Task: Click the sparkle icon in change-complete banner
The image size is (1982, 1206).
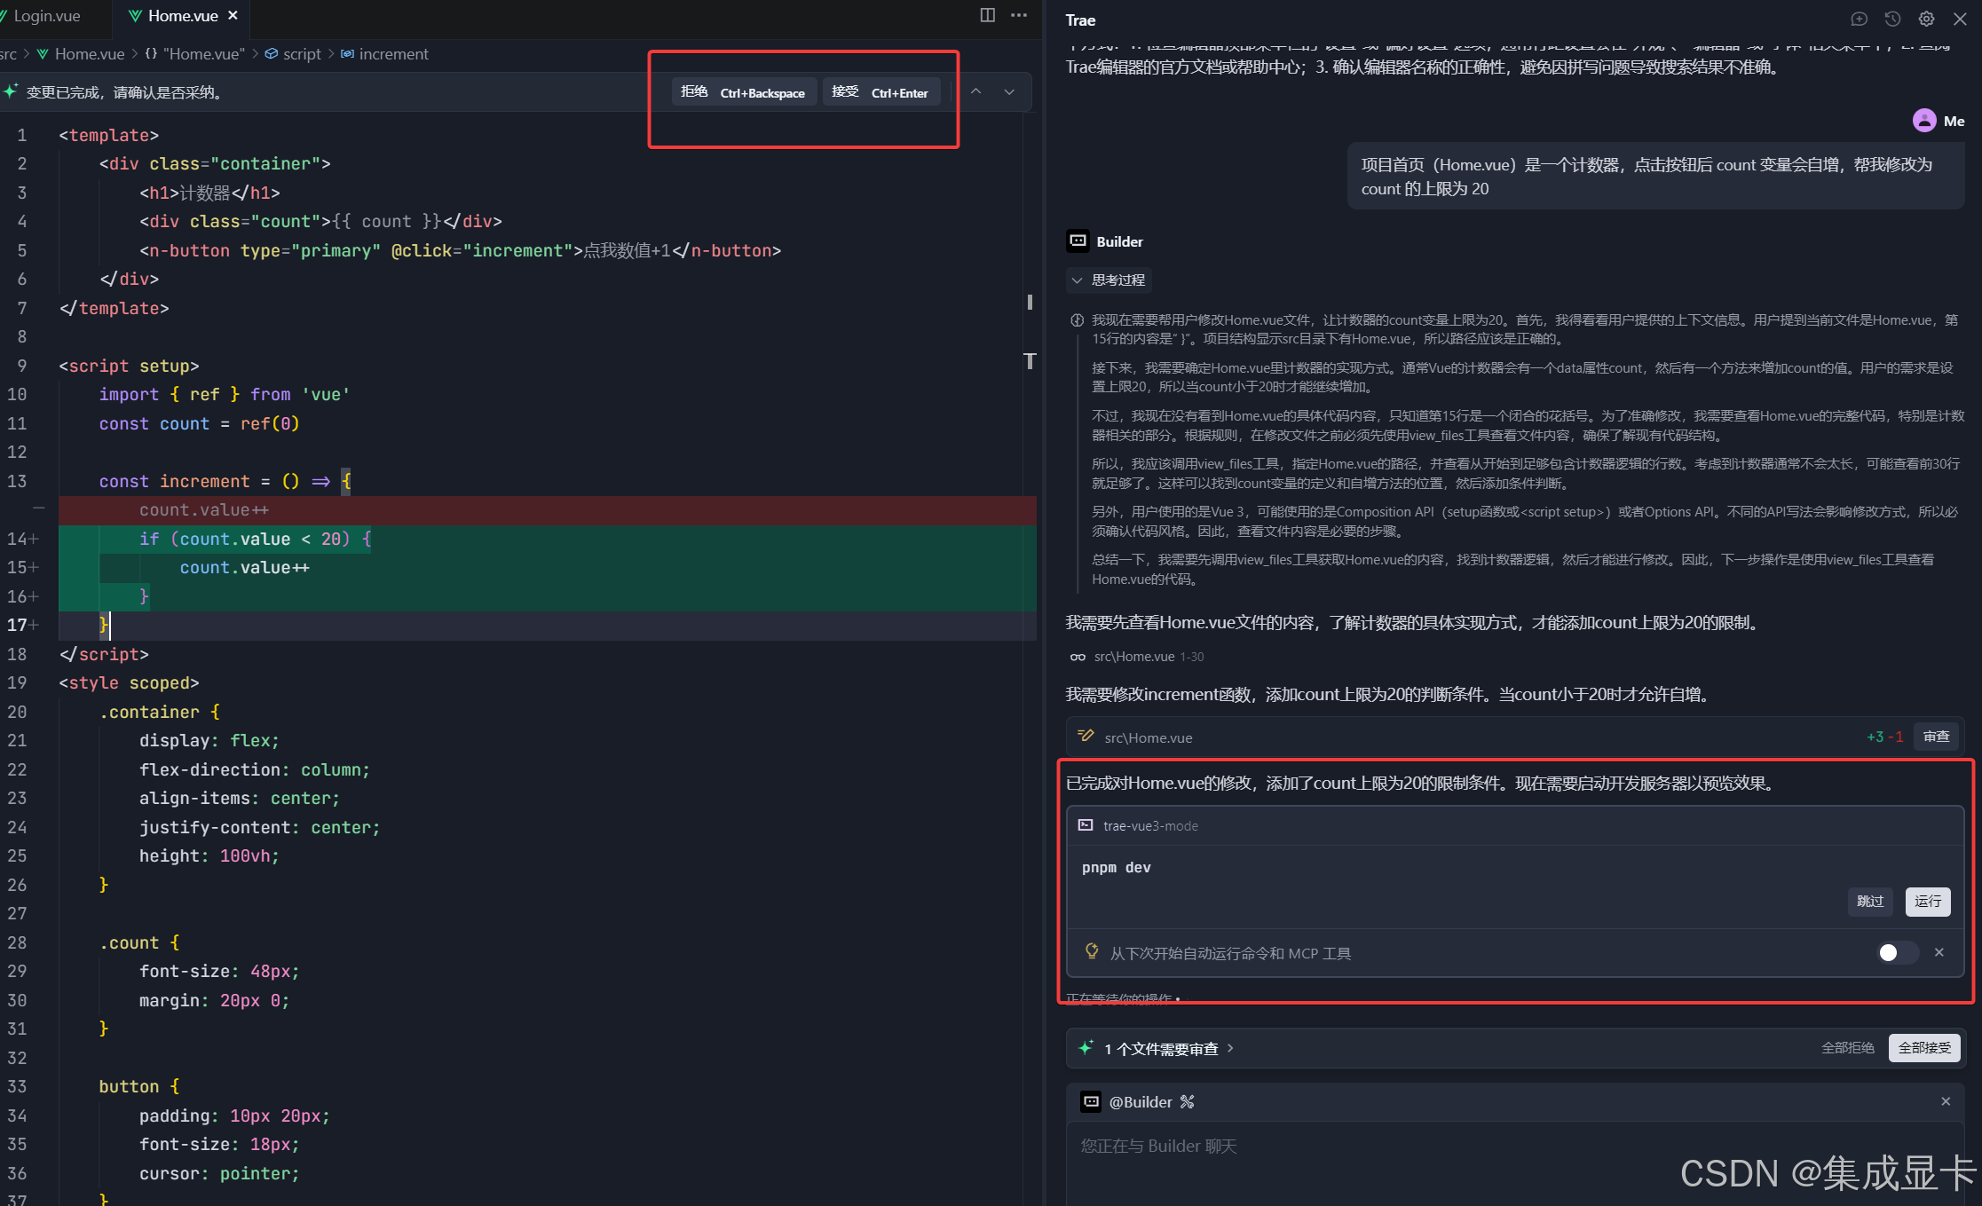Action: (x=11, y=91)
